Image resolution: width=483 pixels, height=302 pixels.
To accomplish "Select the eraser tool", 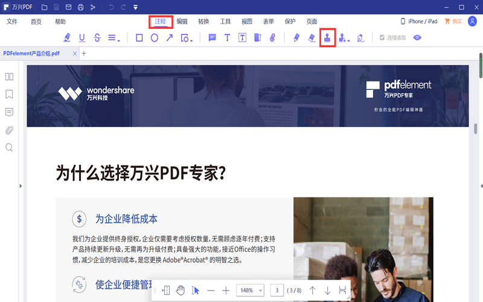I will click(312, 37).
